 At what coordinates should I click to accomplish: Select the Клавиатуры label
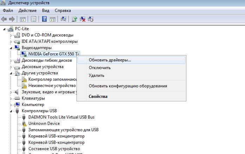coord(33,98)
